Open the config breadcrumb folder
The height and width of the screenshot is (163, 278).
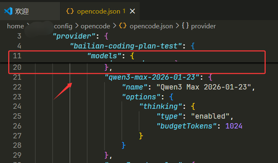pos(63,26)
